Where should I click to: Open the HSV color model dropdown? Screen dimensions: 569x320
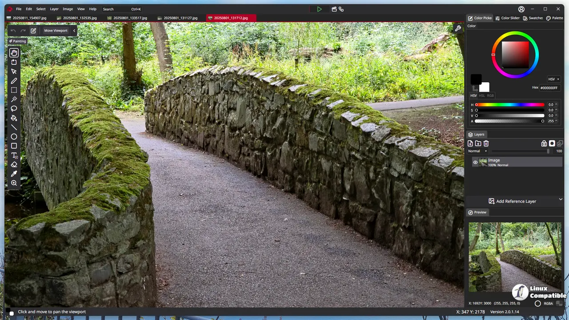coord(553,79)
